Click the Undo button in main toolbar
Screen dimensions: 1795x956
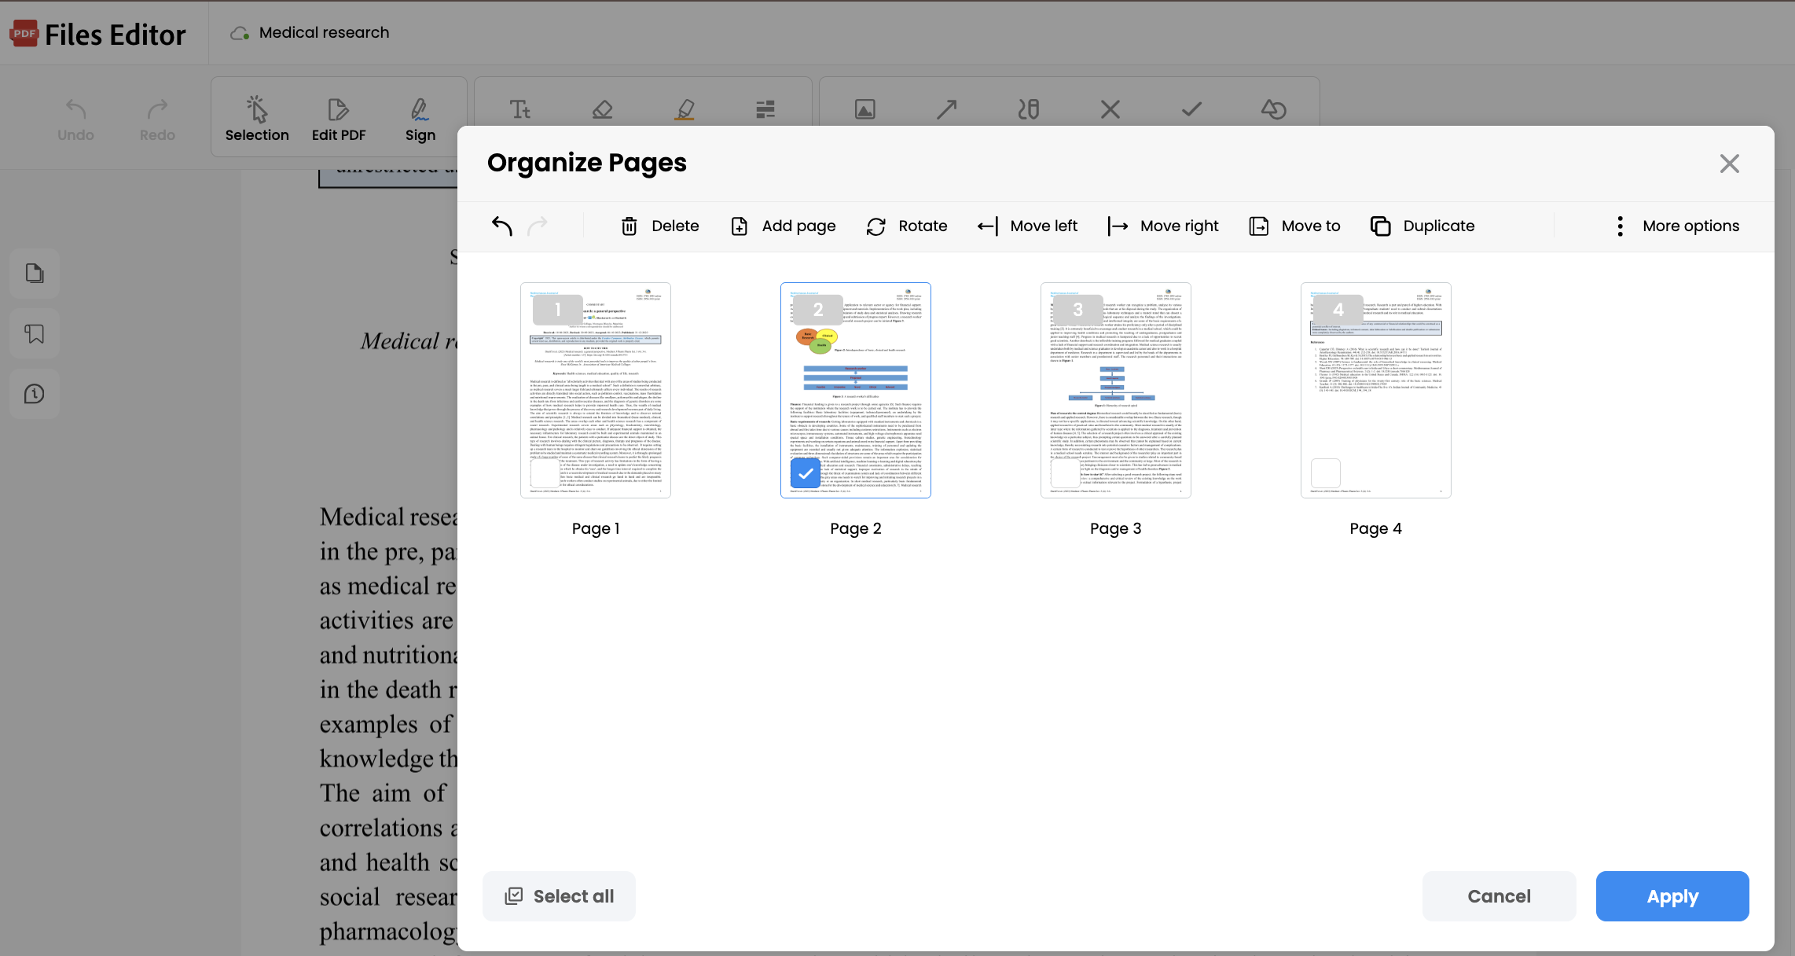point(75,119)
